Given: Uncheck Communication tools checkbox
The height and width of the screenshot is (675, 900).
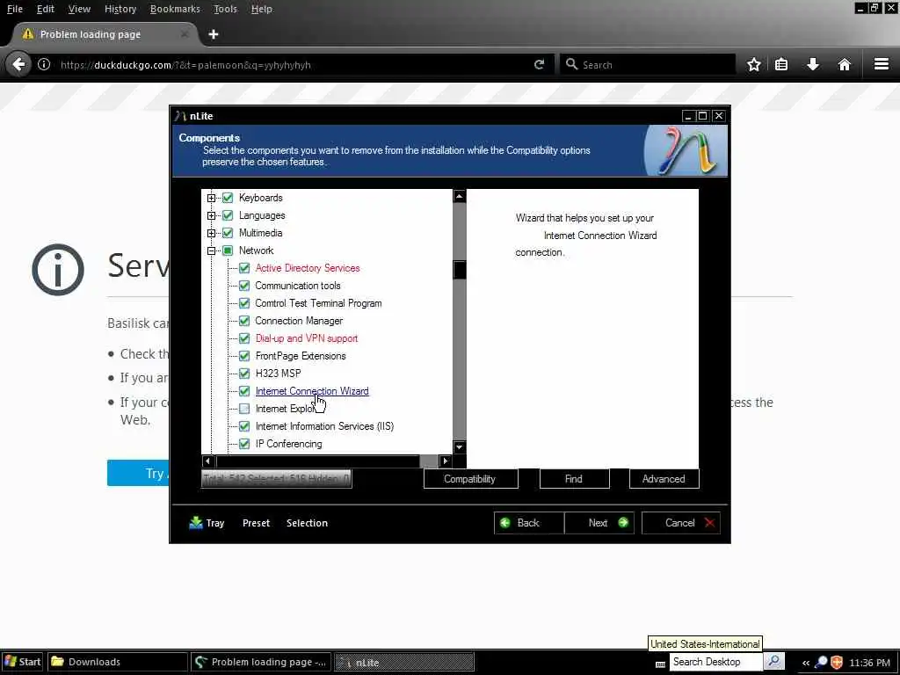Looking at the screenshot, I should [244, 286].
